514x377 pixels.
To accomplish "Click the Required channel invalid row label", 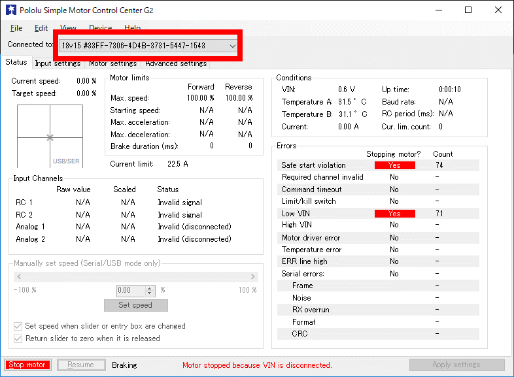I will tap(322, 177).
